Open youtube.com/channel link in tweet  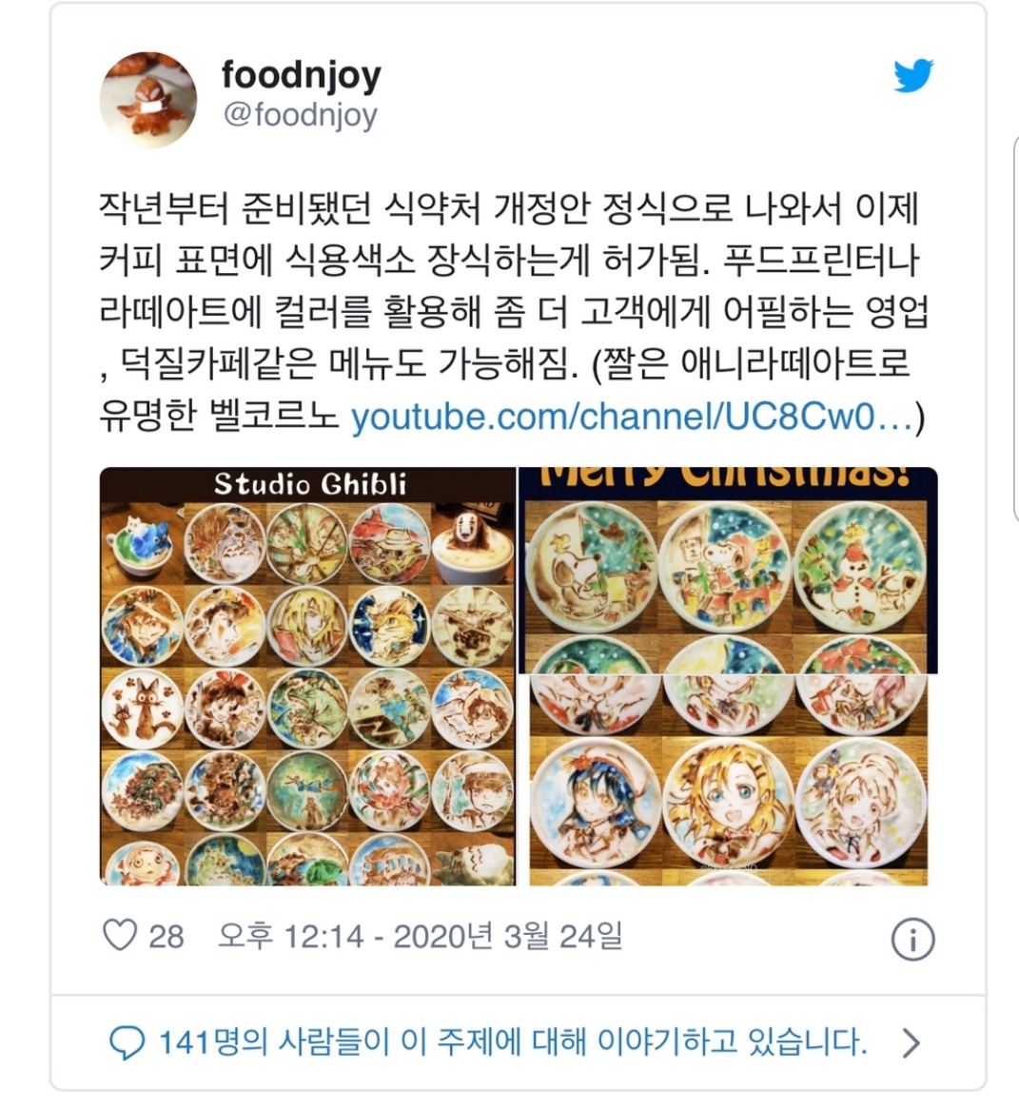[632, 417]
